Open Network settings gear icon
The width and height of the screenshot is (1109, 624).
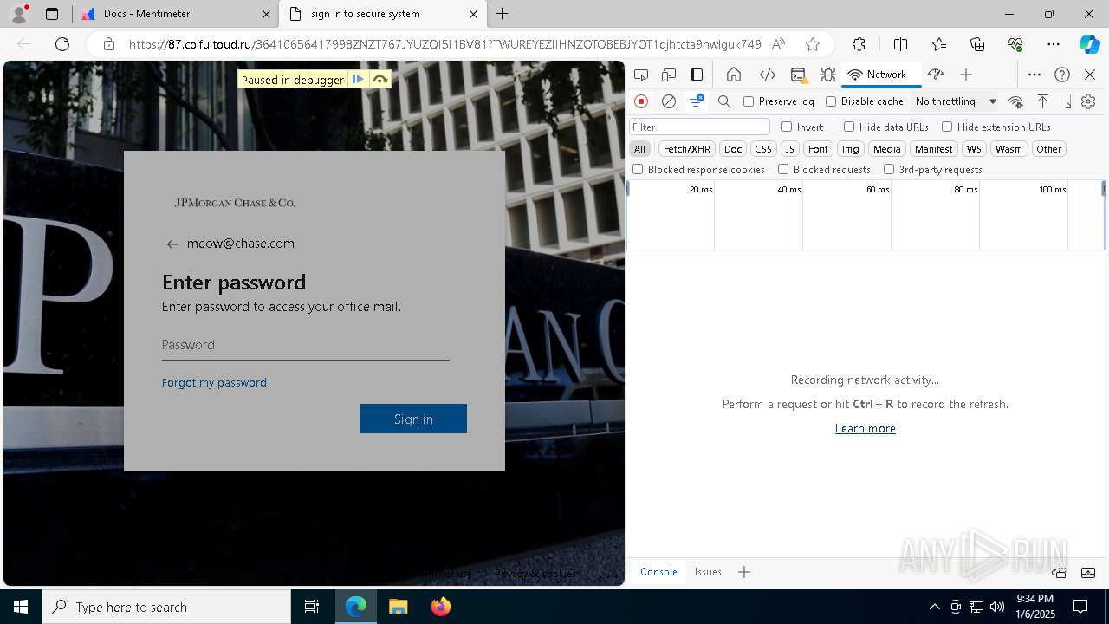1088,101
